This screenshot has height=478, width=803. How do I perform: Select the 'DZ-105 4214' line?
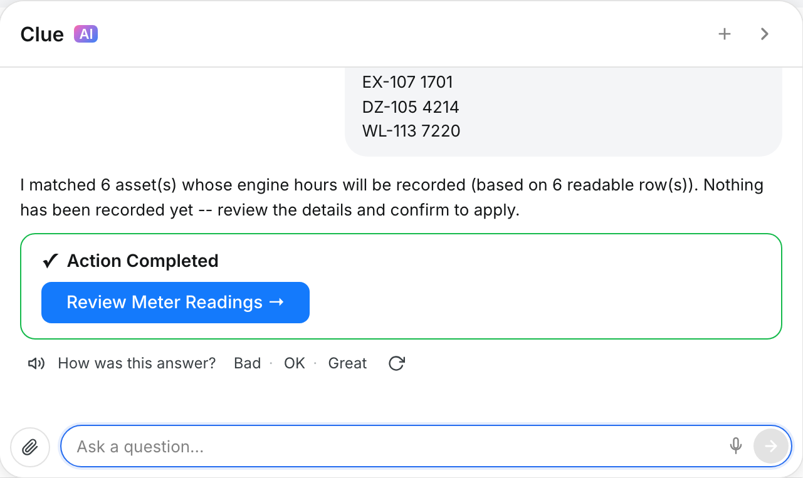tap(411, 107)
